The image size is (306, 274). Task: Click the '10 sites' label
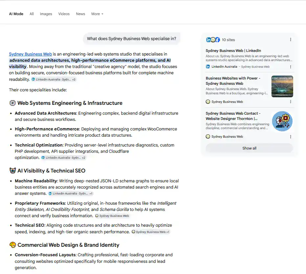click(228, 40)
